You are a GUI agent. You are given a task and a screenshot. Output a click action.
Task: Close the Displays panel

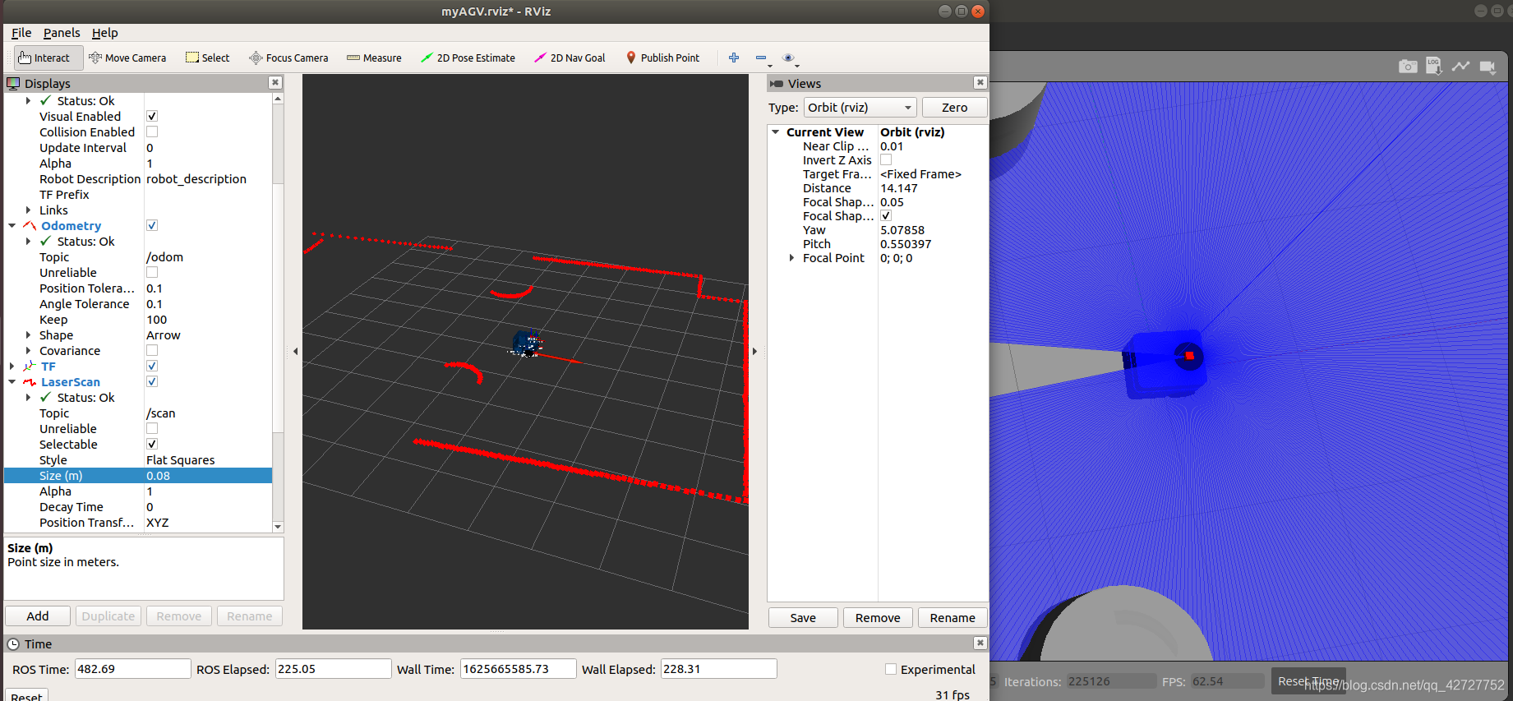(275, 82)
